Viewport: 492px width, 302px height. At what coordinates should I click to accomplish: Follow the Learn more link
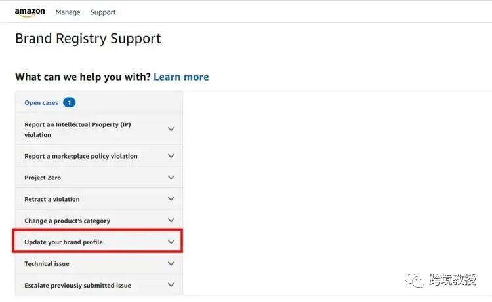(x=181, y=77)
